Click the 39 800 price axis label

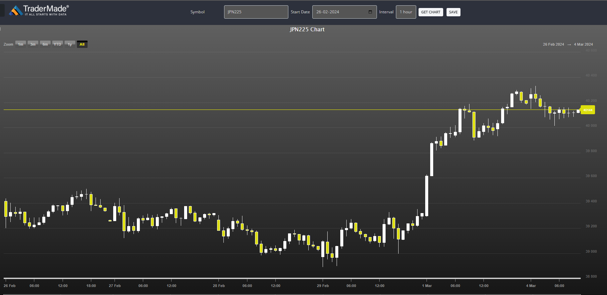[591, 151]
